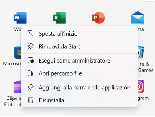Click the unpin icon beside Rimuovi da Start
155x117 pixels.
click(x=30, y=46)
